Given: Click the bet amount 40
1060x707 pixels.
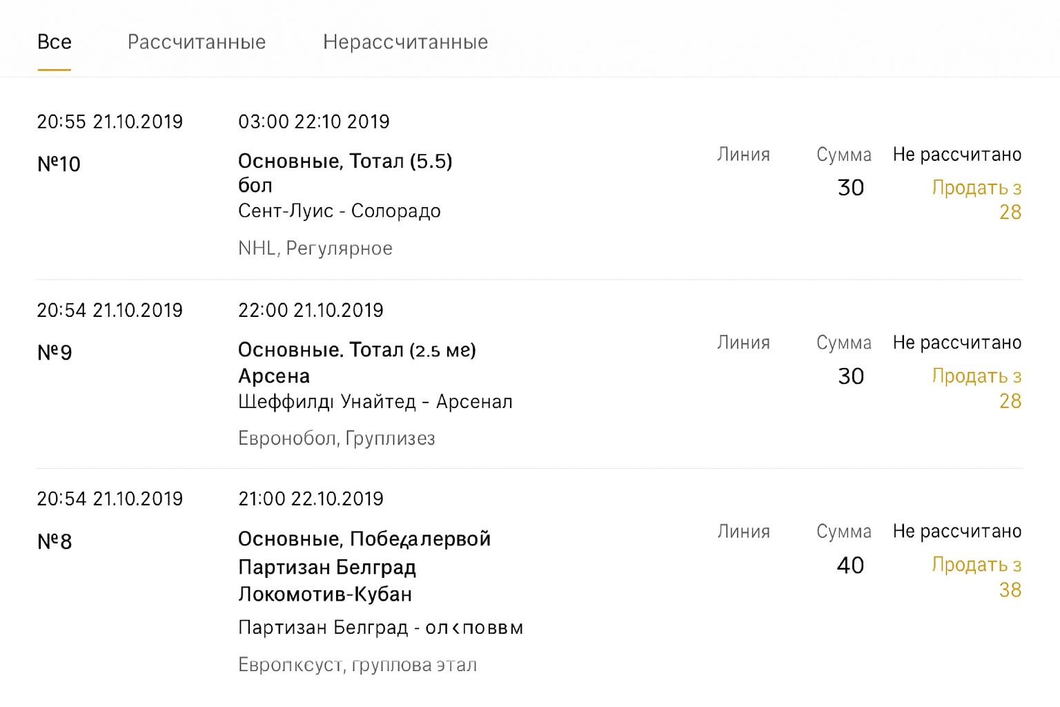Looking at the screenshot, I should point(850,565).
